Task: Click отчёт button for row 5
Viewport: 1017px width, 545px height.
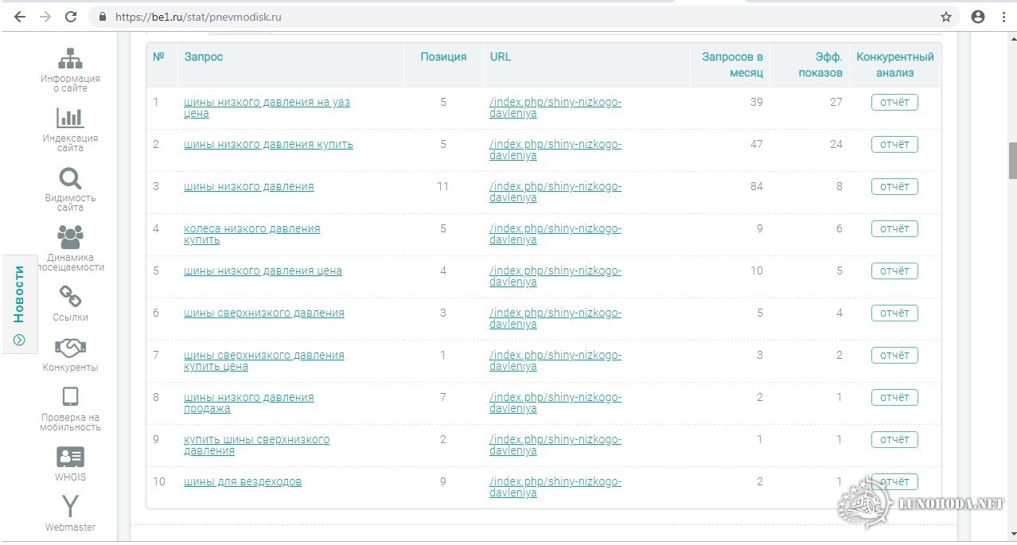Action: [894, 271]
